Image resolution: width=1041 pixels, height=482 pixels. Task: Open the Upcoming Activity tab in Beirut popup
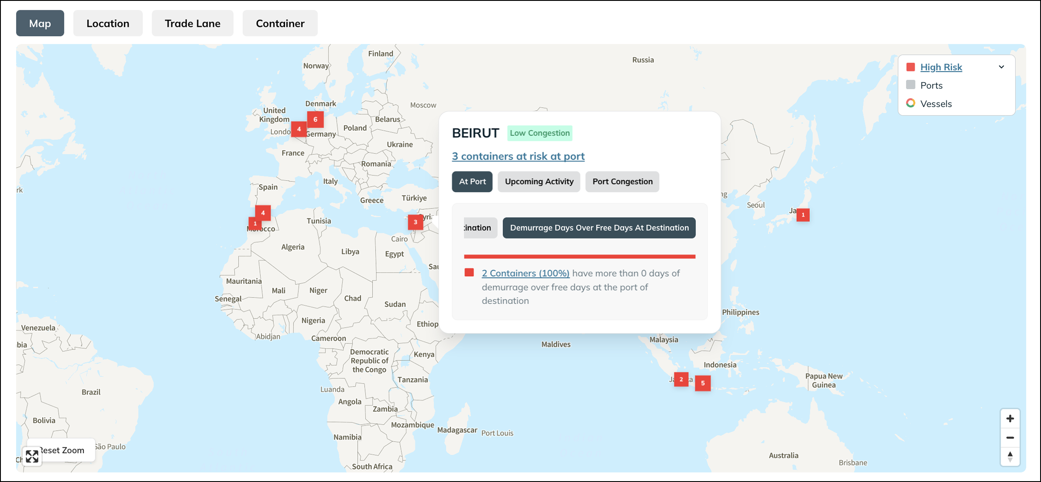[x=539, y=182]
